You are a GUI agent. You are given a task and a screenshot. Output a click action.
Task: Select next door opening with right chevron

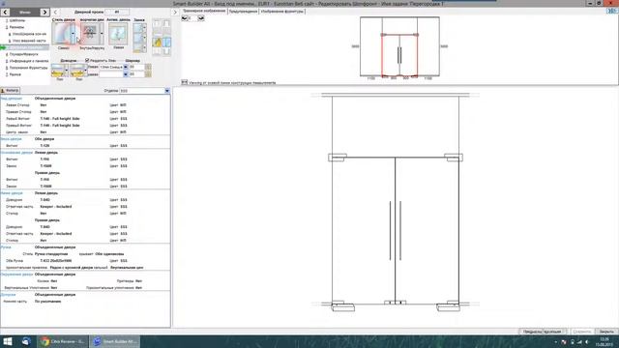click(x=175, y=13)
